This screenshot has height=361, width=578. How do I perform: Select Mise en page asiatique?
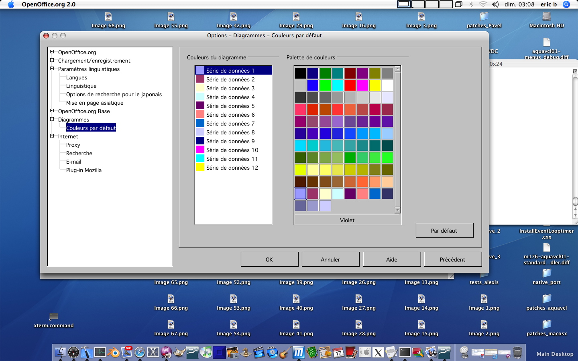point(95,103)
